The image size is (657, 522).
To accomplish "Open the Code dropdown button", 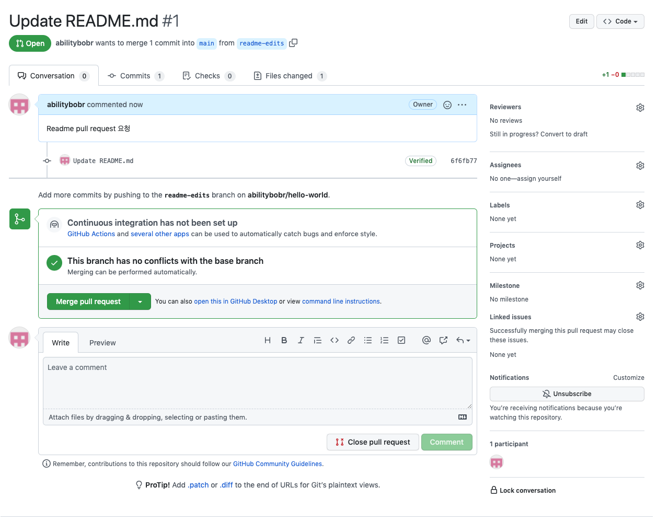I will click(620, 21).
